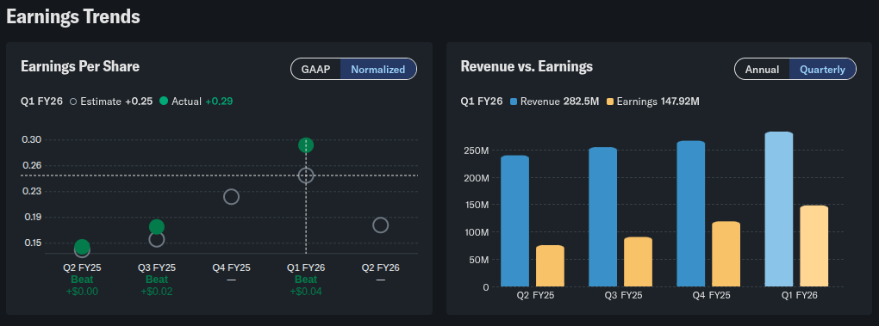Viewport: 879px width, 326px height.
Task: Switch Revenue vs. Earnings to Annual
Action: click(x=762, y=70)
